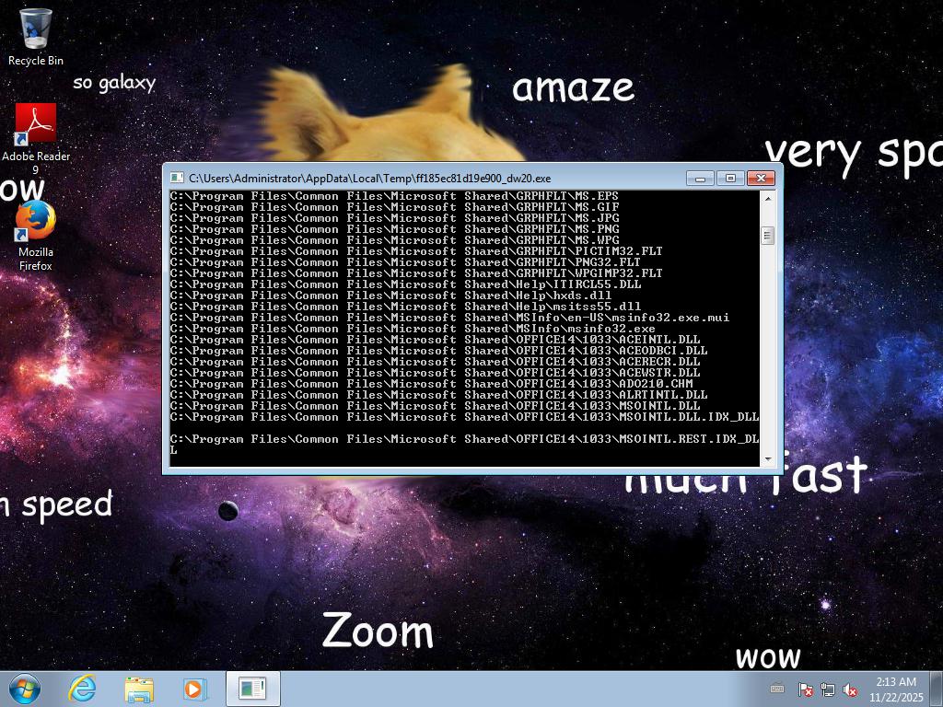Show the on-screen keyboard tray icon
This screenshot has width=943, height=707.
point(777,689)
